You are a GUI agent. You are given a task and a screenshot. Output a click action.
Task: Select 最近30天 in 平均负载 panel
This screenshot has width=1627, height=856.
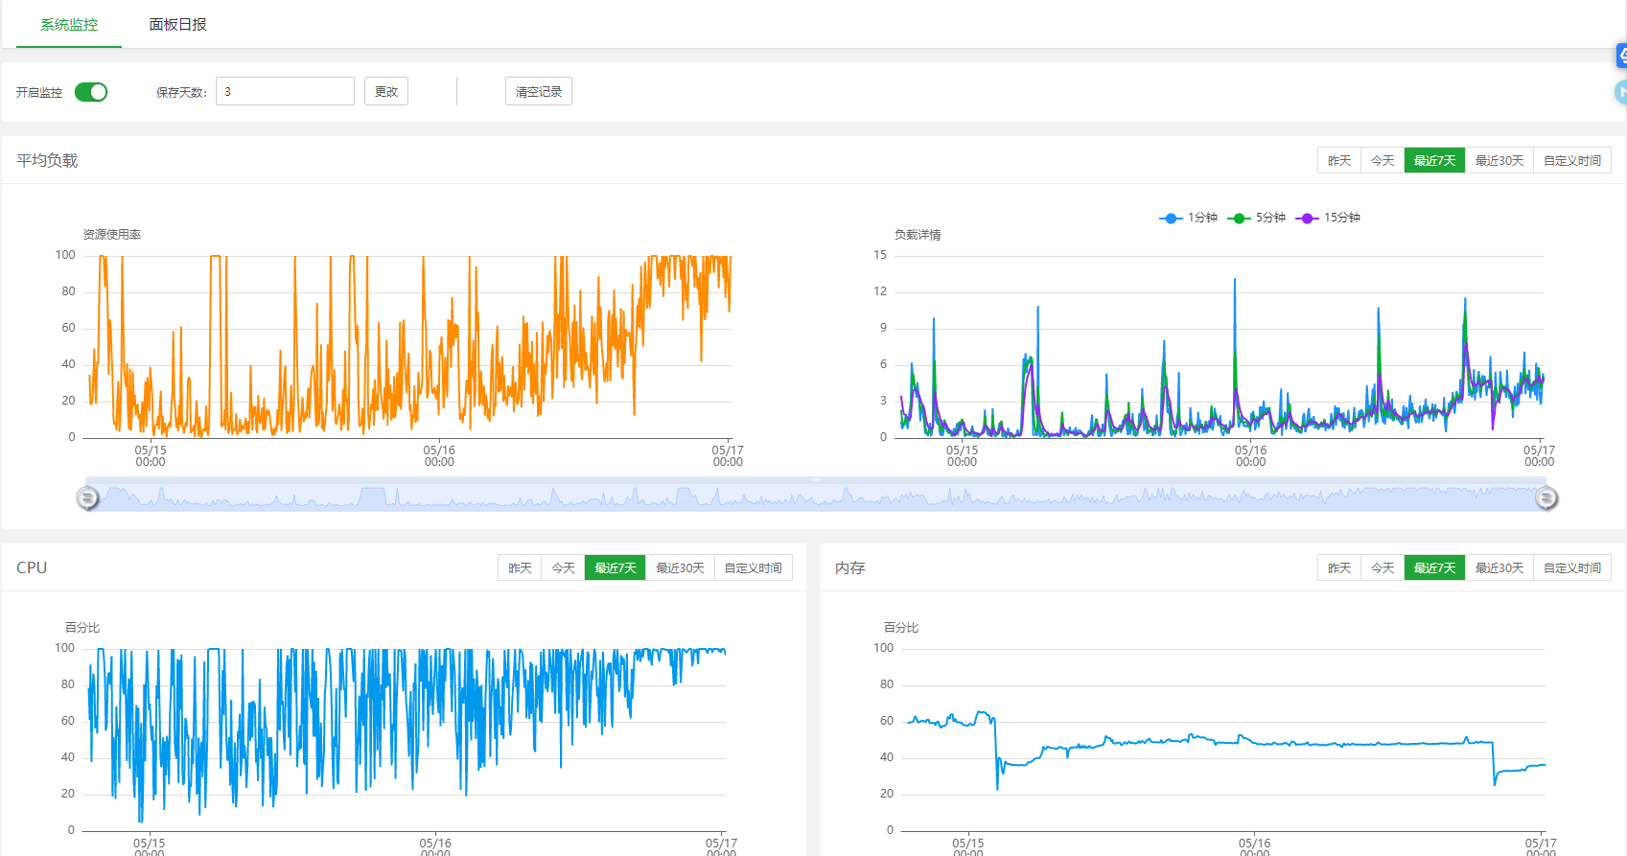pos(1499,160)
